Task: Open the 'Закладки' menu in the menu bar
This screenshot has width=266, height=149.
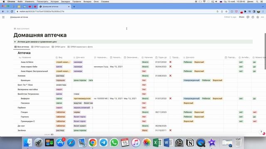Action: 66,2
